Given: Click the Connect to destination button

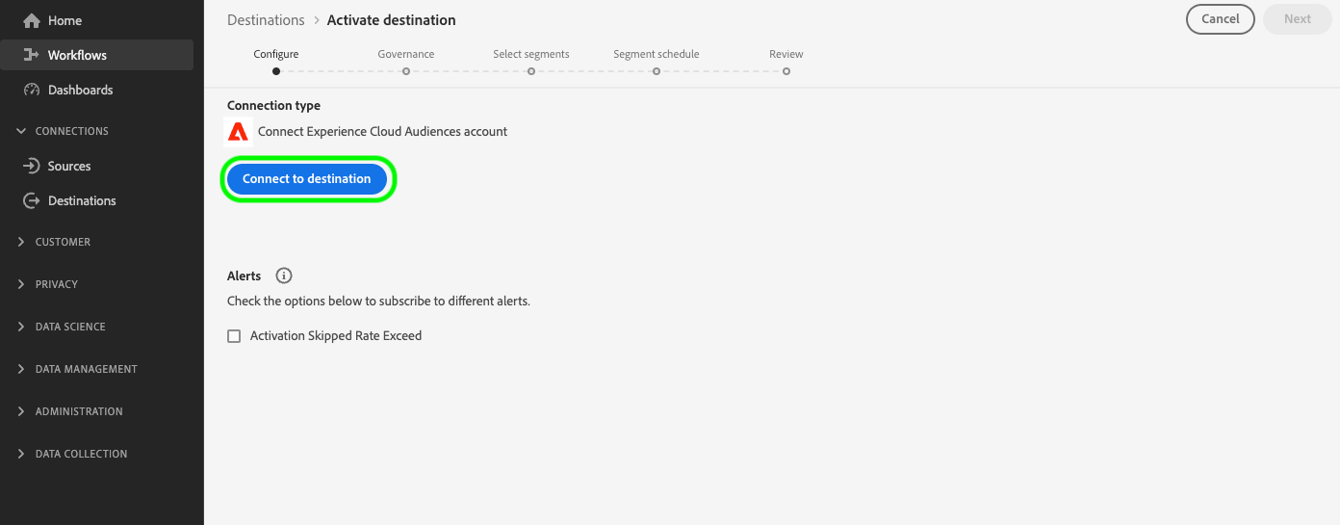Looking at the screenshot, I should [x=307, y=178].
